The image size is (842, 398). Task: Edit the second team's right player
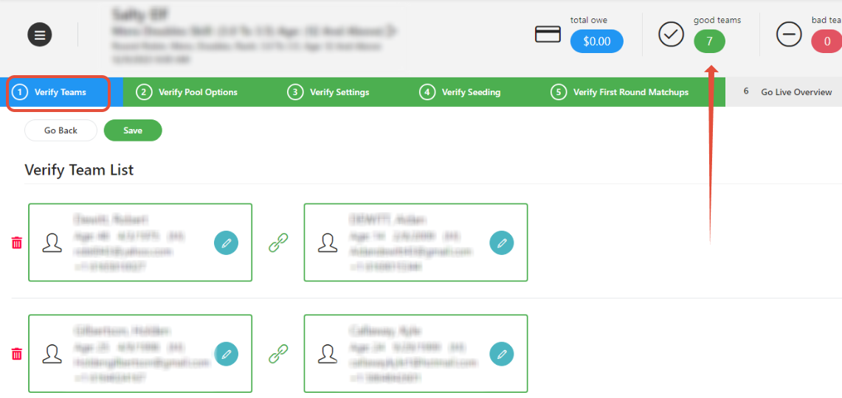pos(502,354)
